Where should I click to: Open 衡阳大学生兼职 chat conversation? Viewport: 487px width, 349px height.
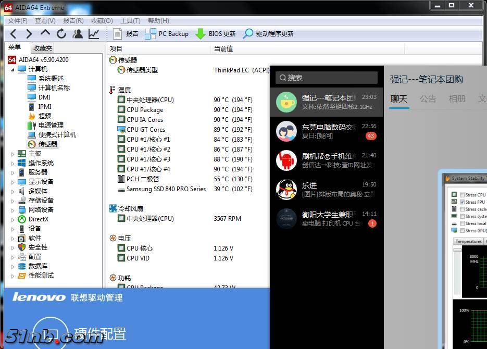[x=327, y=219]
